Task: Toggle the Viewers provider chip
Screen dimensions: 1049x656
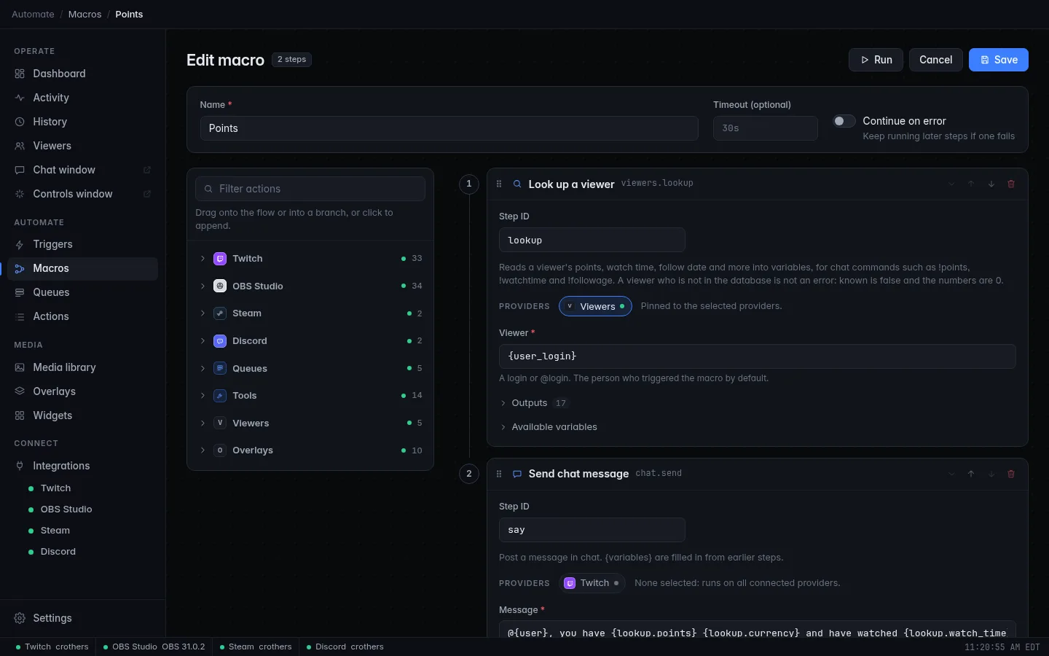Action: point(595,307)
